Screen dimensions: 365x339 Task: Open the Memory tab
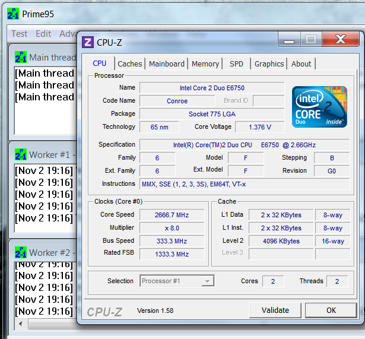pos(205,64)
